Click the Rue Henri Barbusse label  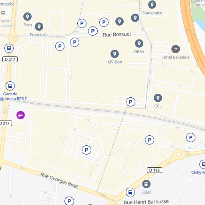click(146, 202)
